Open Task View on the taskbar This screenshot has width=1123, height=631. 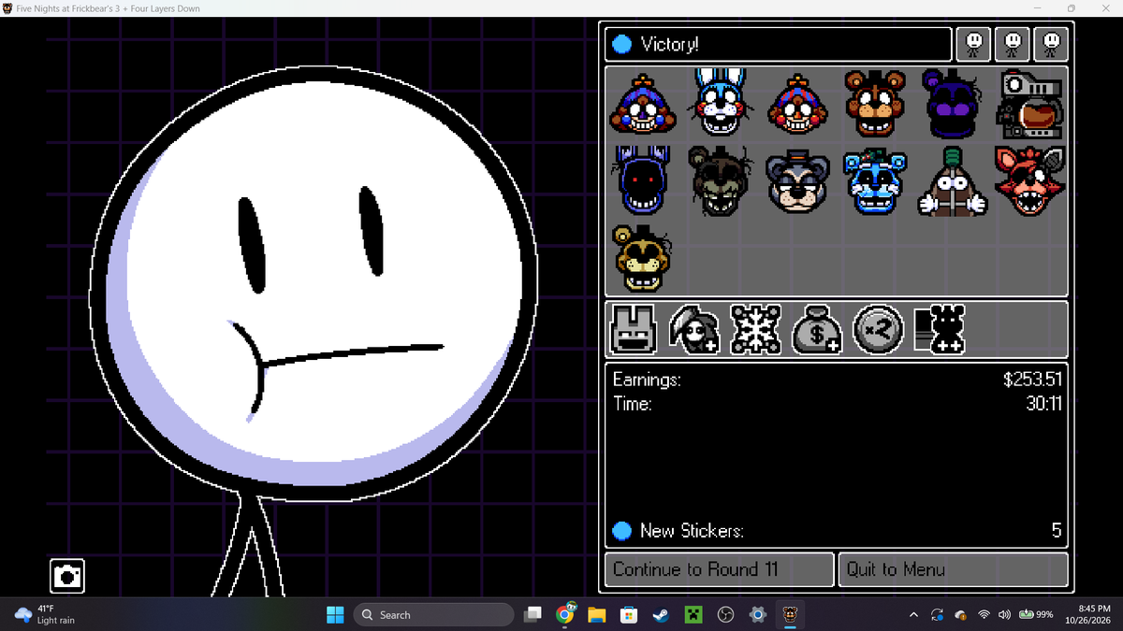click(x=532, y=614)
